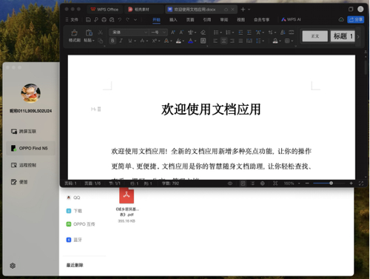
Task: Open the 引用 ribbon tab
Action: click(207, 20)
